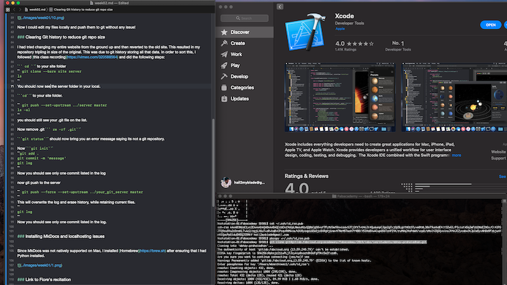
Task: Click line 'git clone --bare site server'
Action: [51, 72]
